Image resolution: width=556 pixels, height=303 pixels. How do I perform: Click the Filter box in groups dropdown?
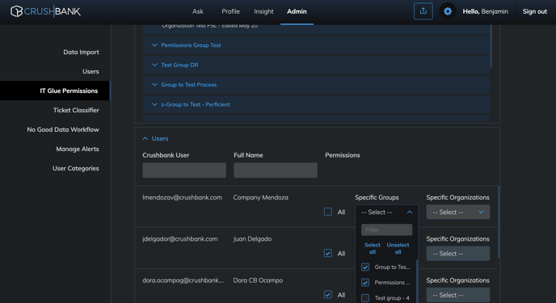tap(386, 230)
